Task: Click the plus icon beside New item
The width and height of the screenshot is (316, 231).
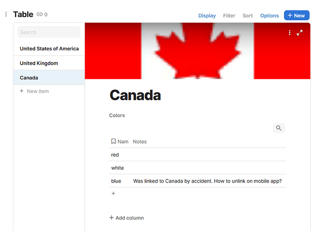Action: [22, 91]
